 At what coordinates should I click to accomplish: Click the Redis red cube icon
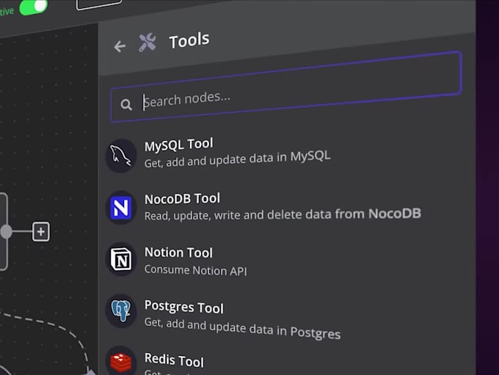click(121, 362)
